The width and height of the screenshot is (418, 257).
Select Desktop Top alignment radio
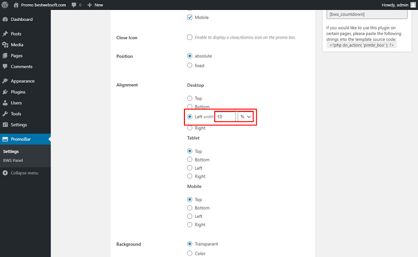point(190,98)
